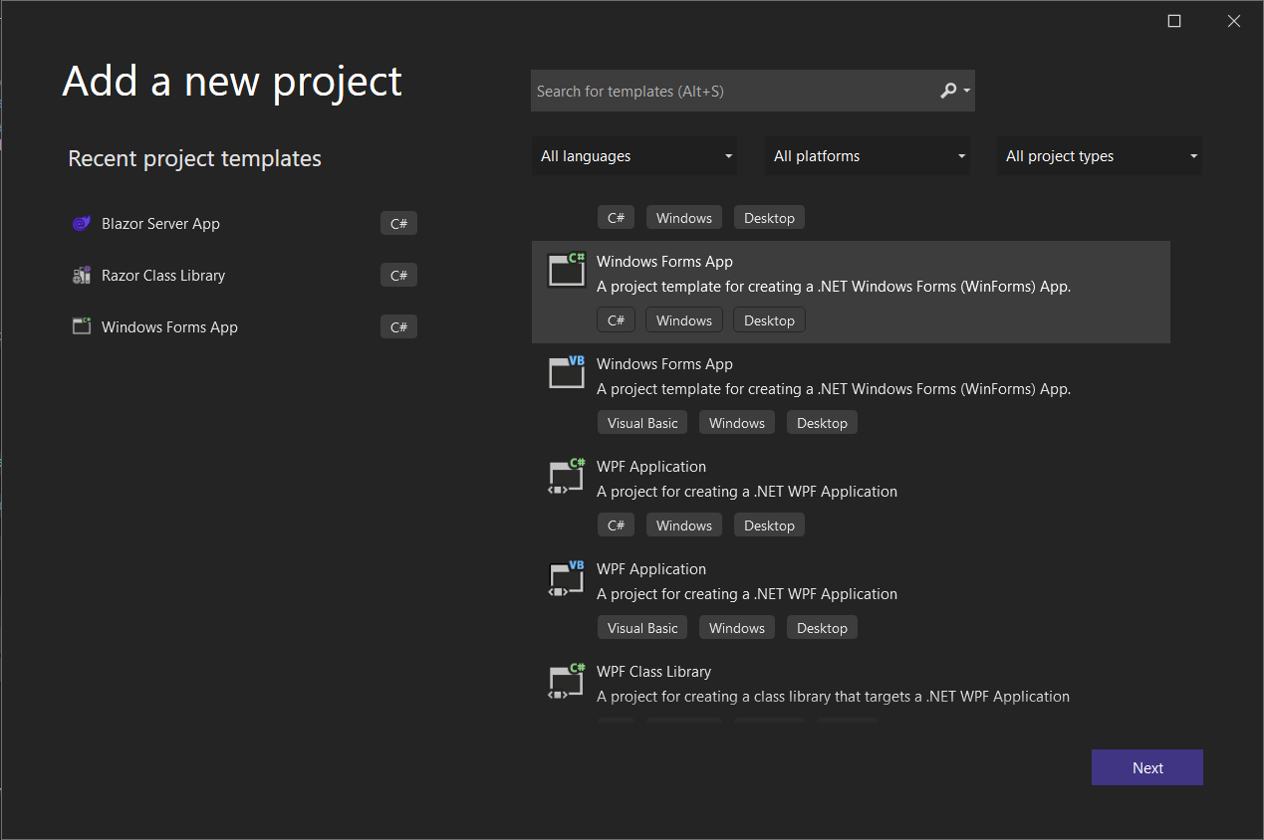Click the search magnifier icon
Viewport: 1264px width, 840px height.
coord(948,91)
